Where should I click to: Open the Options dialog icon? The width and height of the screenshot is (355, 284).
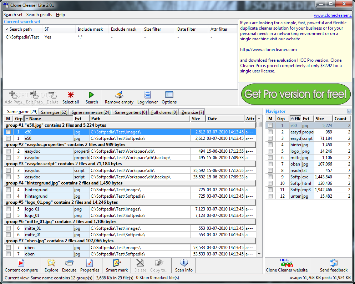tap(169, 95)
